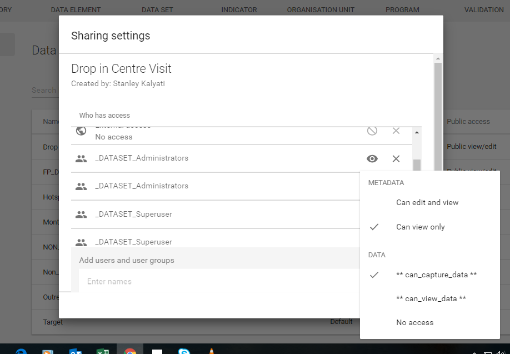The height and width of the screenshot is (354, 510).
Task: Remove the first _DATASET_Administrators entry with X
Action: [396, 159]
